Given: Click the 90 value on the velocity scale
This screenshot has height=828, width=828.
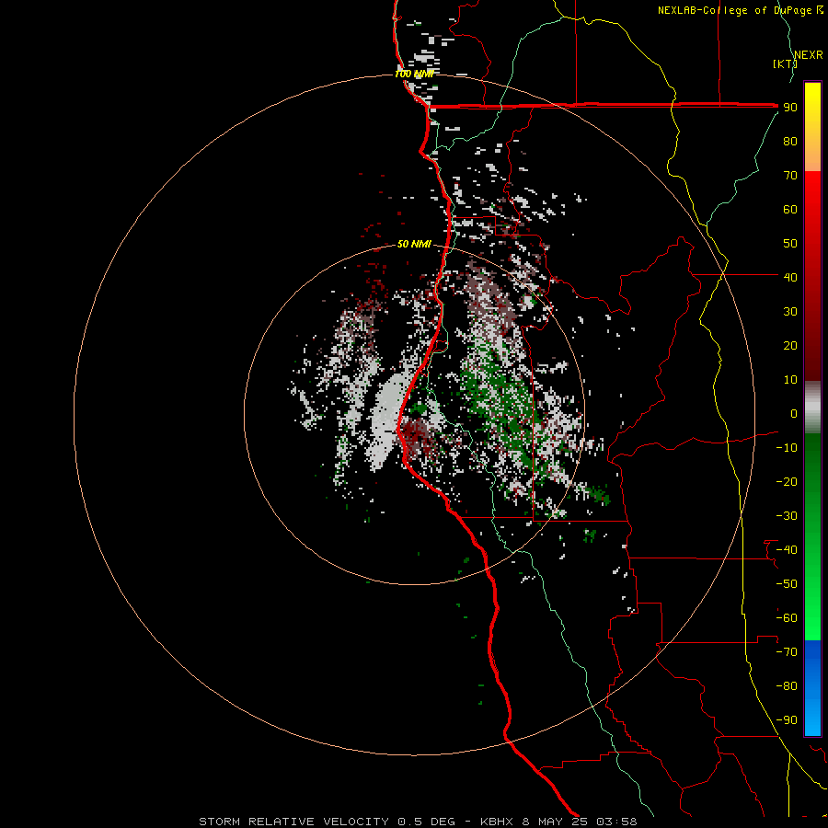Looking at the screenshot, I should (x=790, y=108).
